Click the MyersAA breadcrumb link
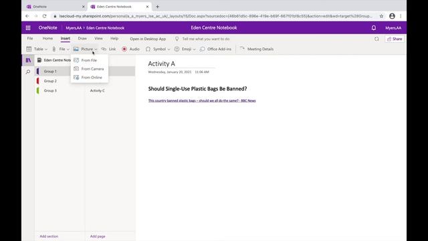Screen dimensions: 428x241 click(74, 28)
